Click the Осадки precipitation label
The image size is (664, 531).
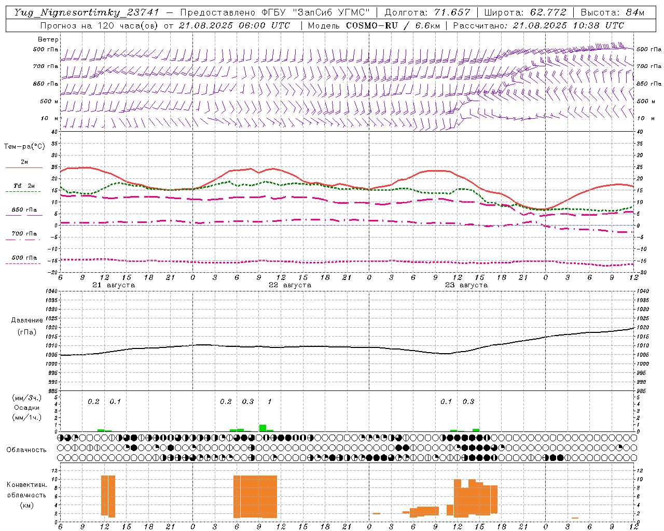26,408
